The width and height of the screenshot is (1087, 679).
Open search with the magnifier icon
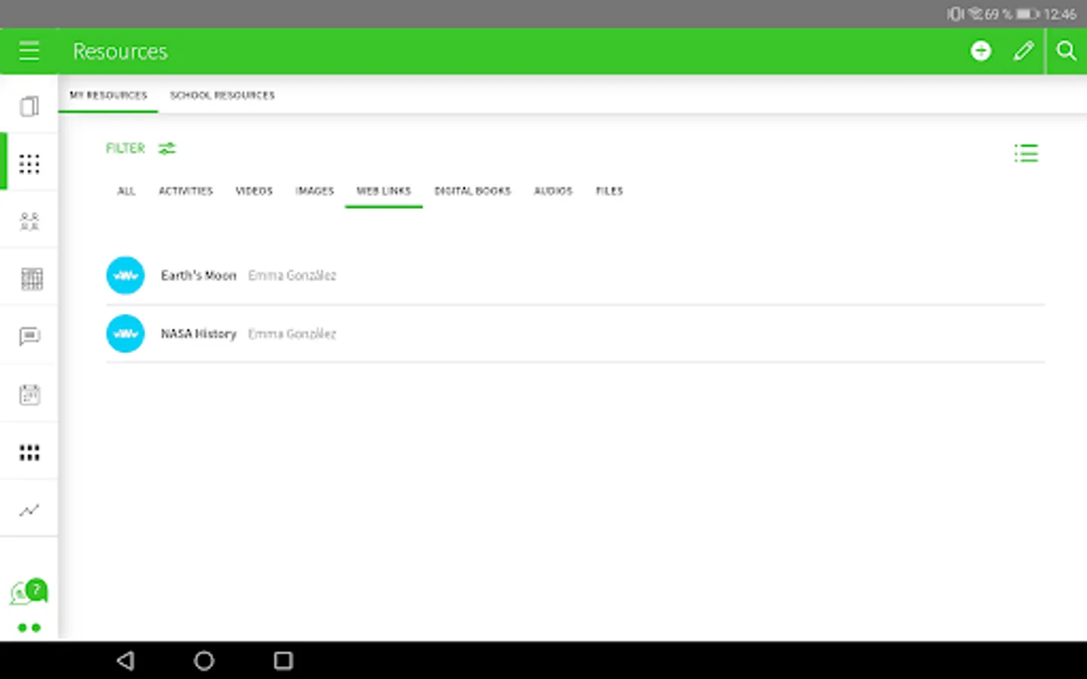point(1066,51)
